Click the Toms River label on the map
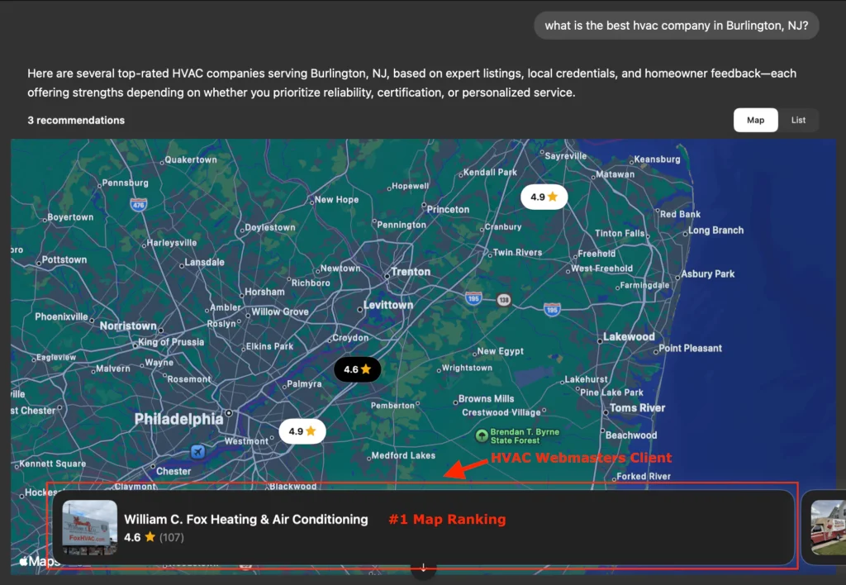Viewport: 846px width, 585px height. coord(637,408)
